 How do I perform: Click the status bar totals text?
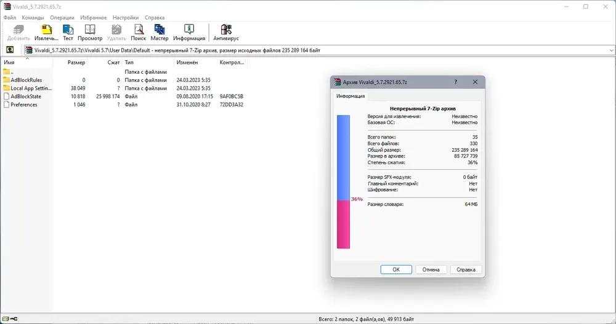point(366,319)
